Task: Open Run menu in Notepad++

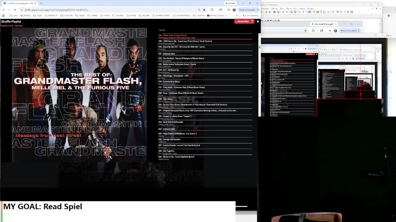Action: (295, 8)
